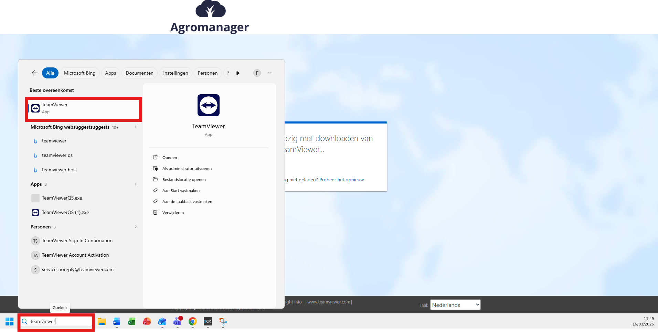Select the Alle filter tab
The image size is (658, 332).
tap(50, 73)
